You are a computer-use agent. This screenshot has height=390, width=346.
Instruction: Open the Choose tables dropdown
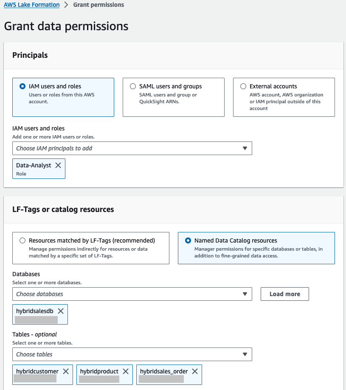[127, 354]
